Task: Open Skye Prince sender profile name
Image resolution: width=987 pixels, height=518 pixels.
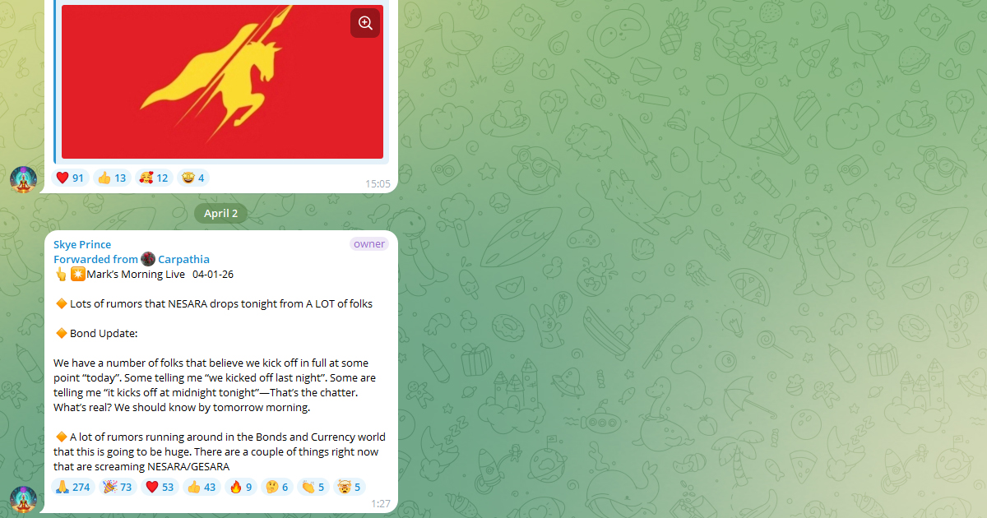Action: coord(82,244)
